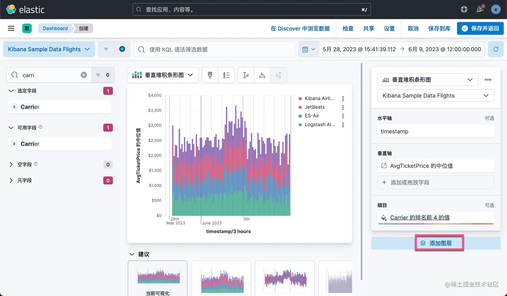Screen dimensions: 507x296
Task: Open the layer chart type dropdown
Action: 428,80
